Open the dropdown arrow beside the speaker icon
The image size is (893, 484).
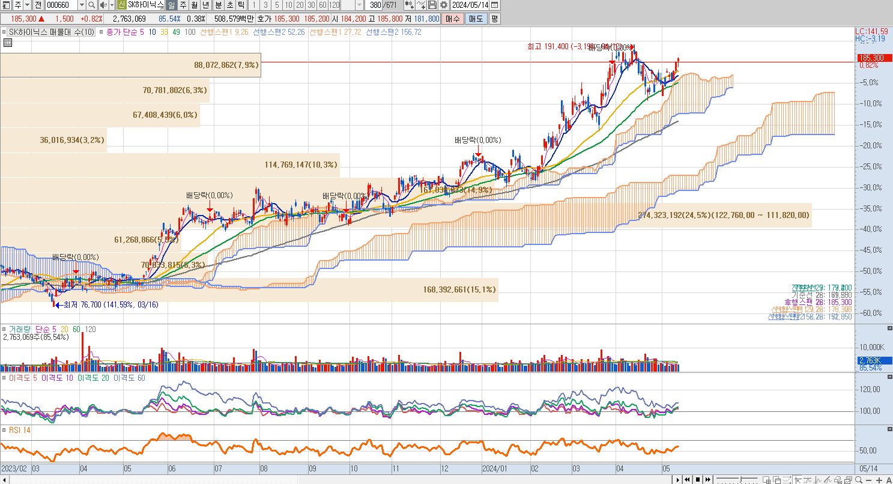point(111,5)
